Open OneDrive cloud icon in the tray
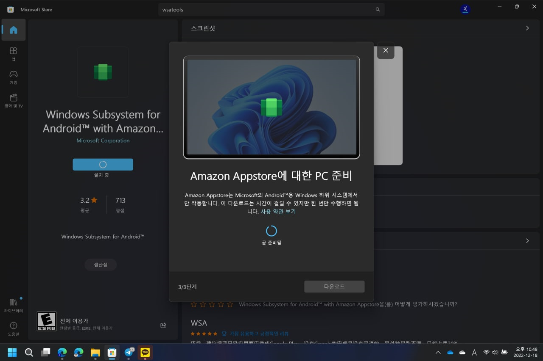The height and width of the screenshot is (361, 543). (450, 352)
